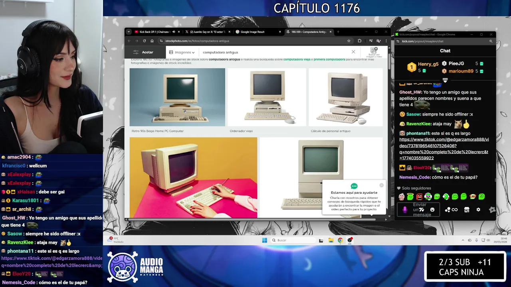Insert the pink-haired character emote
Image resolution: width=511 pixels, height=287 pixels.
[x=402, y=197]
